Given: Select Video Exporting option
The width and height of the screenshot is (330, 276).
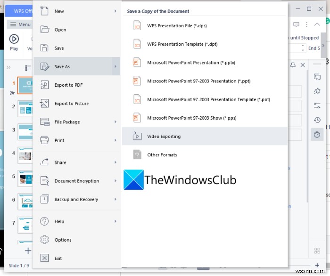Looking at the screenshot, I should tap(205, 136).
